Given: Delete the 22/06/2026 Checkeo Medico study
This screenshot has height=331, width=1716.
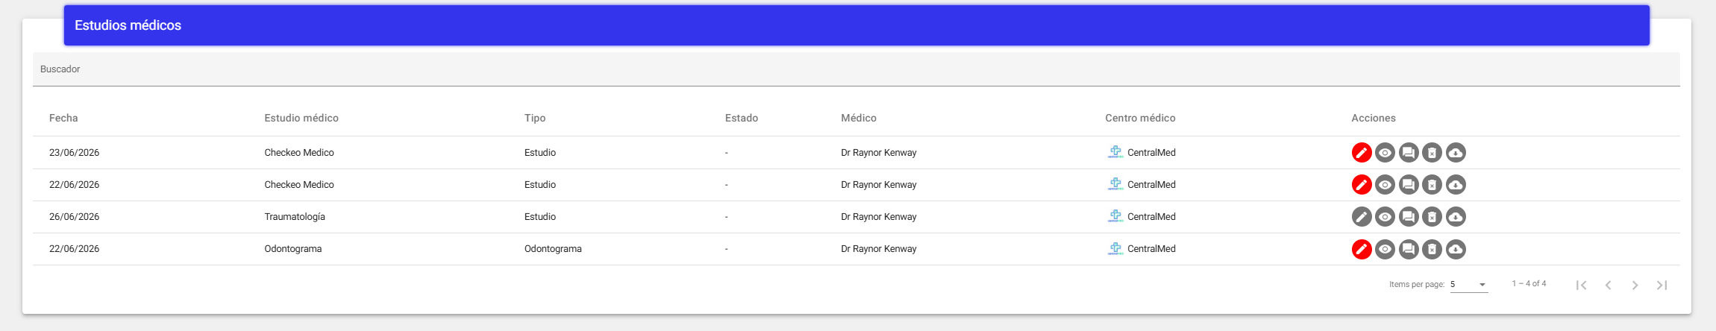Looking at the screenshot, I should click(1432, 185).
